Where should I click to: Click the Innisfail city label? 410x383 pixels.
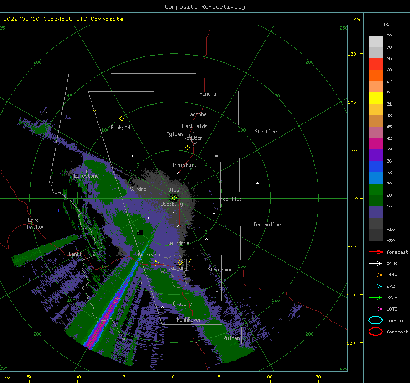coord(184,165)
